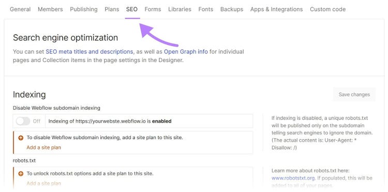Click the upgrade arrow icon beside subdomain indexing notice

point(21,138)
